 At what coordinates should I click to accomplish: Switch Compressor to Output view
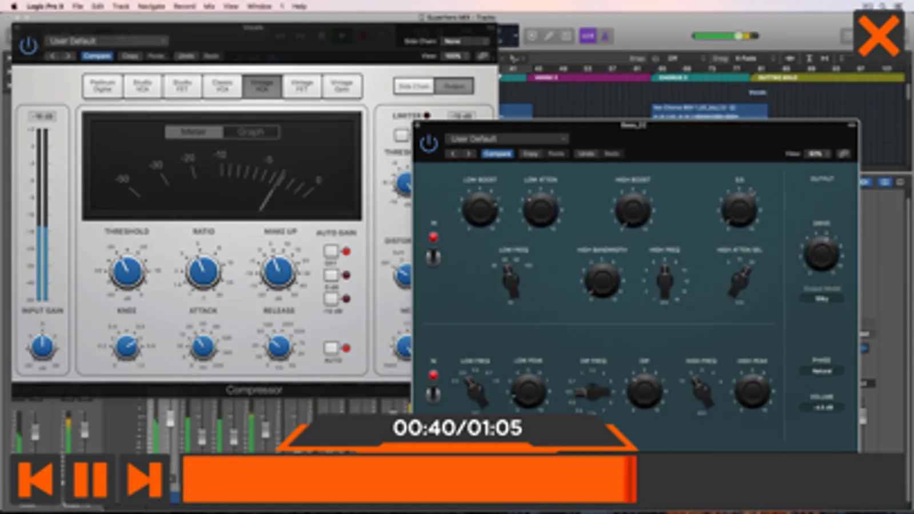454,86
